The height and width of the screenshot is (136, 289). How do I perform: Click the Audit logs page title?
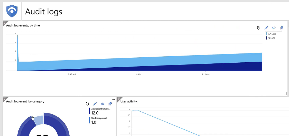(x=44, y=12)
